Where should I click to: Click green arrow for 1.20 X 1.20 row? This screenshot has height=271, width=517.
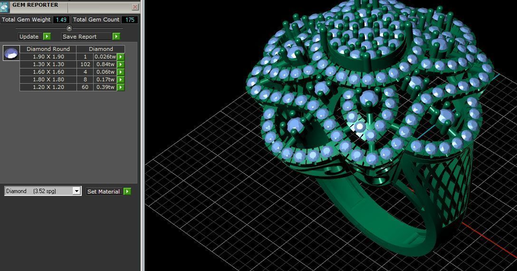tap(121, 87)
